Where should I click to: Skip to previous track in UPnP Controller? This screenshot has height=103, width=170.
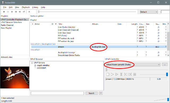click(126, 74)
